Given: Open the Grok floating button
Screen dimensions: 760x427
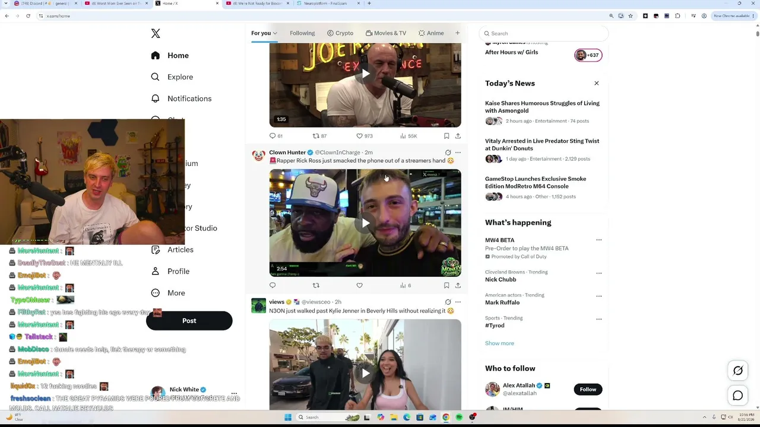Looking at the screenshot, I should pyautogui.click(x=738, y=371).
